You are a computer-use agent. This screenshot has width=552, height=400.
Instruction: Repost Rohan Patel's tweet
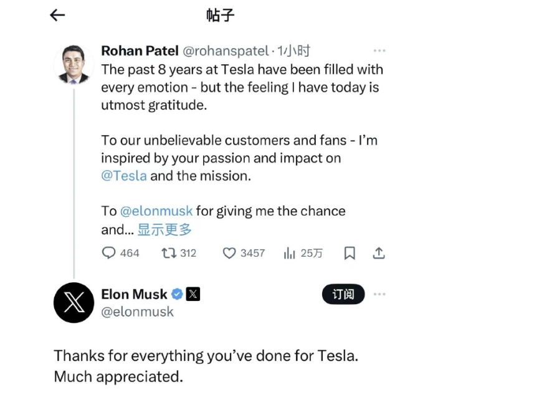pos(179,253)
